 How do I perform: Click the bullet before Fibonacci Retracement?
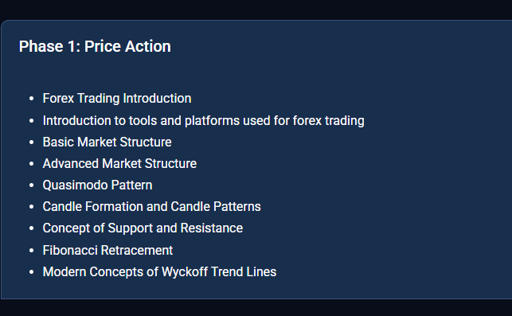pyautogui.click(x=31, y=251)
